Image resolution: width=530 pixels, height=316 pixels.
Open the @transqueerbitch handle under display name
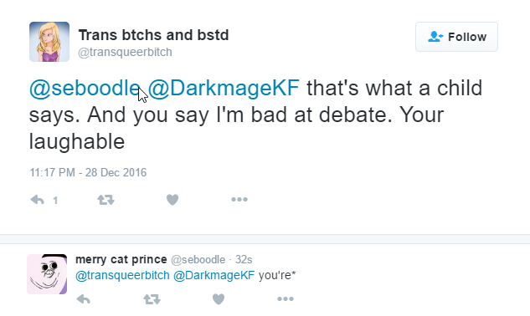point(125,53)
